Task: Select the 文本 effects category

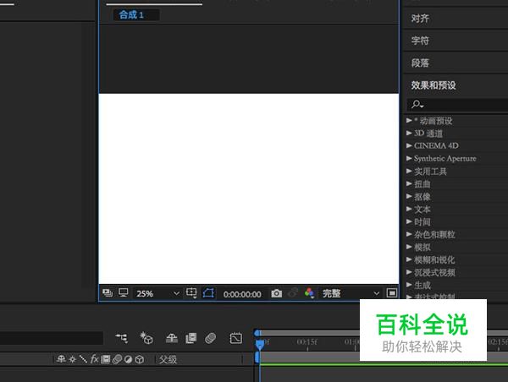Action: [x=422, y=210]
